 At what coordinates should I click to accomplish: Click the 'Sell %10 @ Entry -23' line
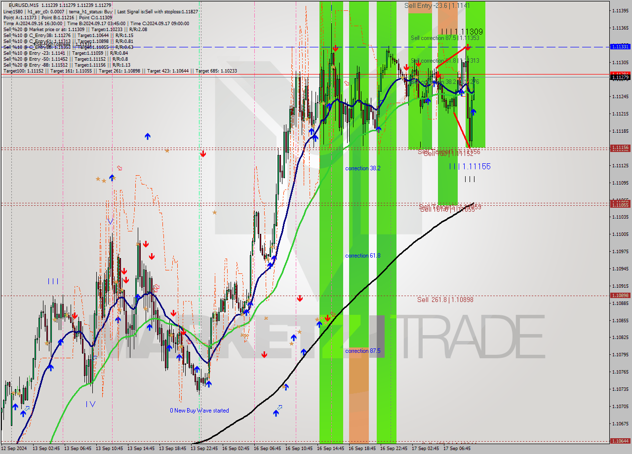66,53
